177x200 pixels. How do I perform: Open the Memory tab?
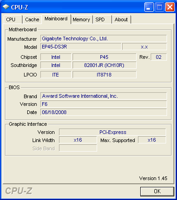82,19
